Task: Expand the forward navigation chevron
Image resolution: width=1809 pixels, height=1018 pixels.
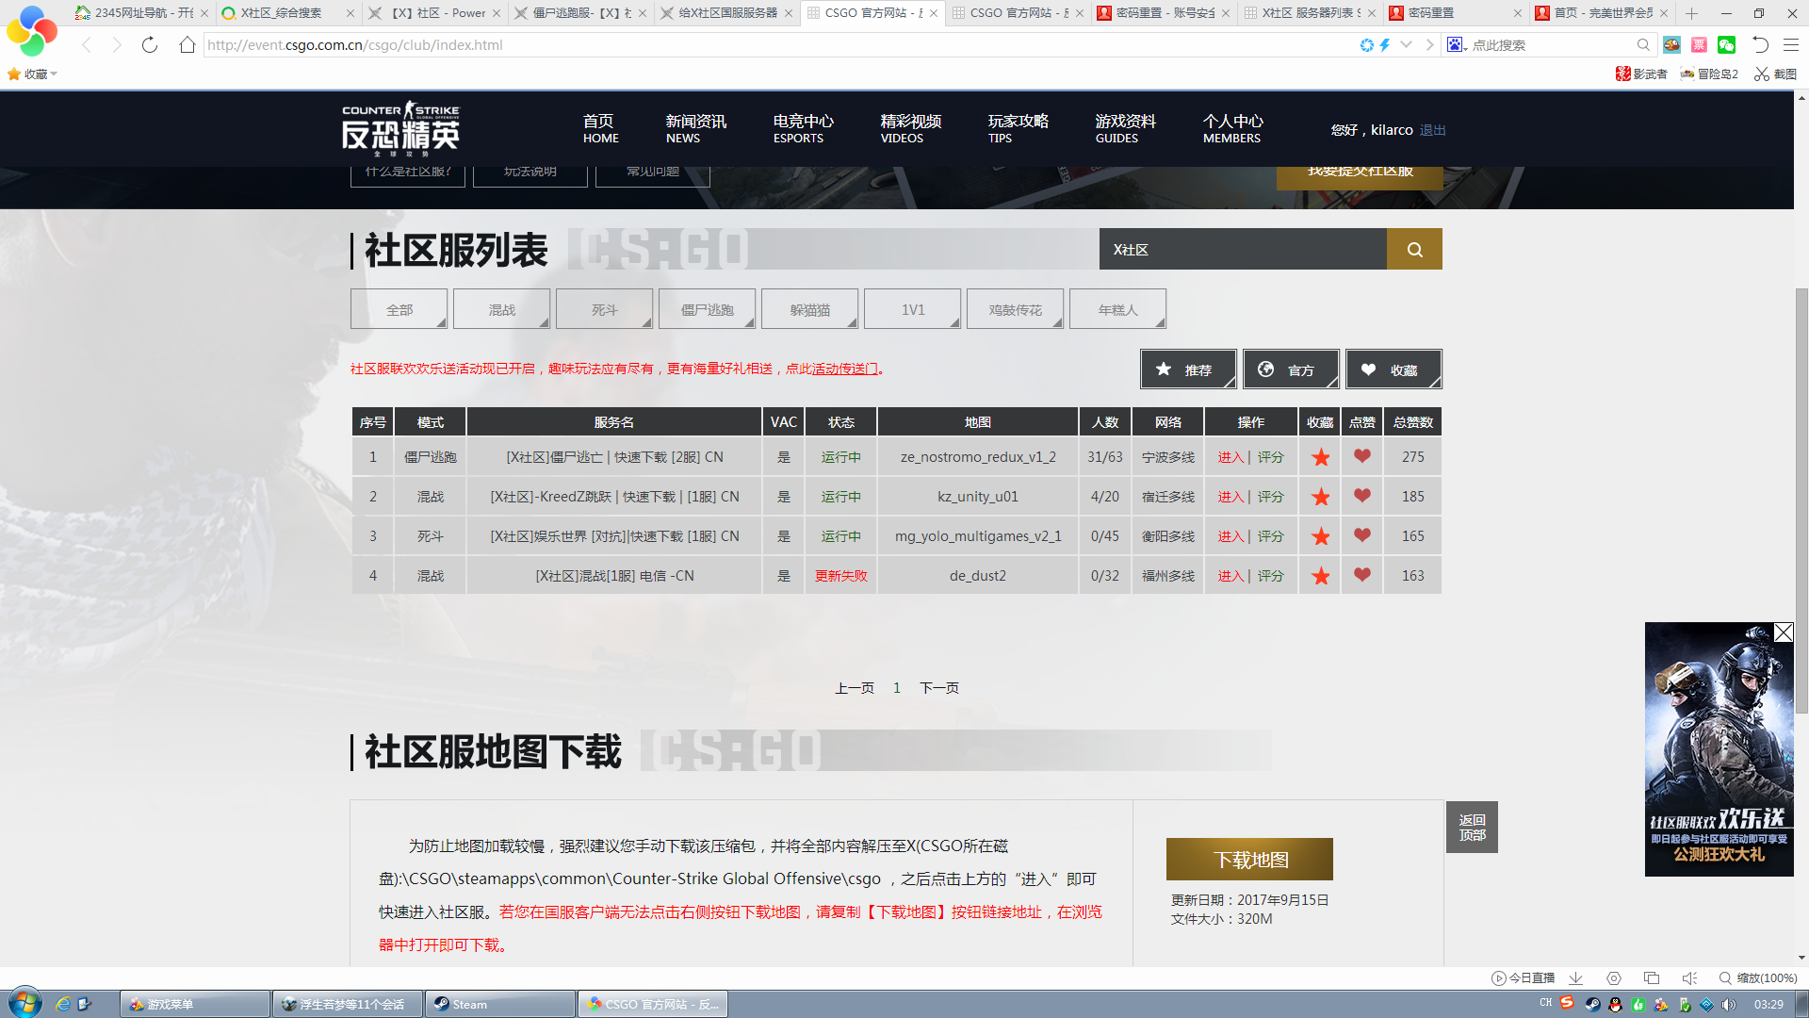Action: (1430, 44)
